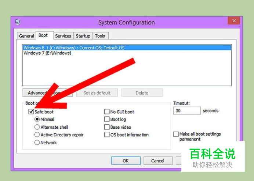Image resolution: width=254 pixels, height=181 pixels.
Task: Choose Active Directory repair option
Action: 37,135
